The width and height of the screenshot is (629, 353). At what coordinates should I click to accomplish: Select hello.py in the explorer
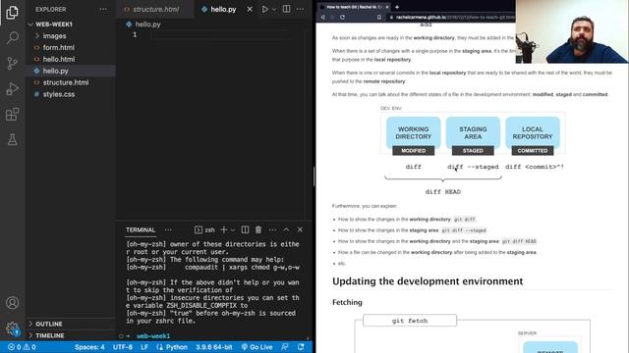55,71
